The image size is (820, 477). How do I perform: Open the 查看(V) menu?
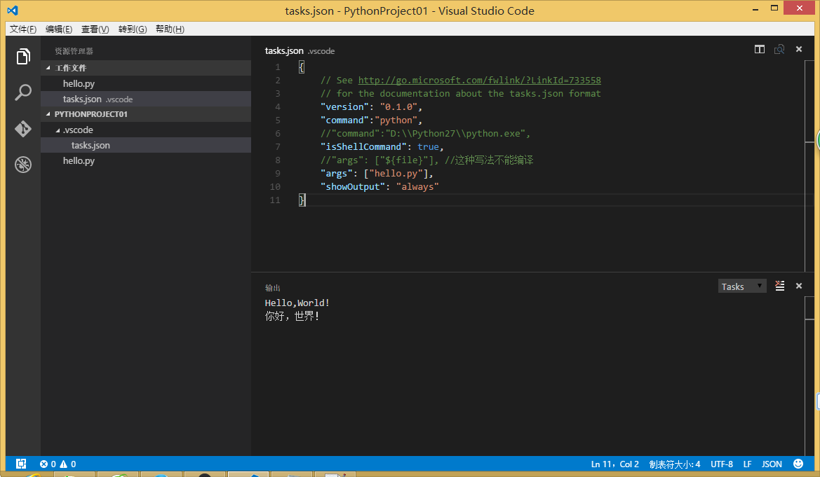(95, 29)
